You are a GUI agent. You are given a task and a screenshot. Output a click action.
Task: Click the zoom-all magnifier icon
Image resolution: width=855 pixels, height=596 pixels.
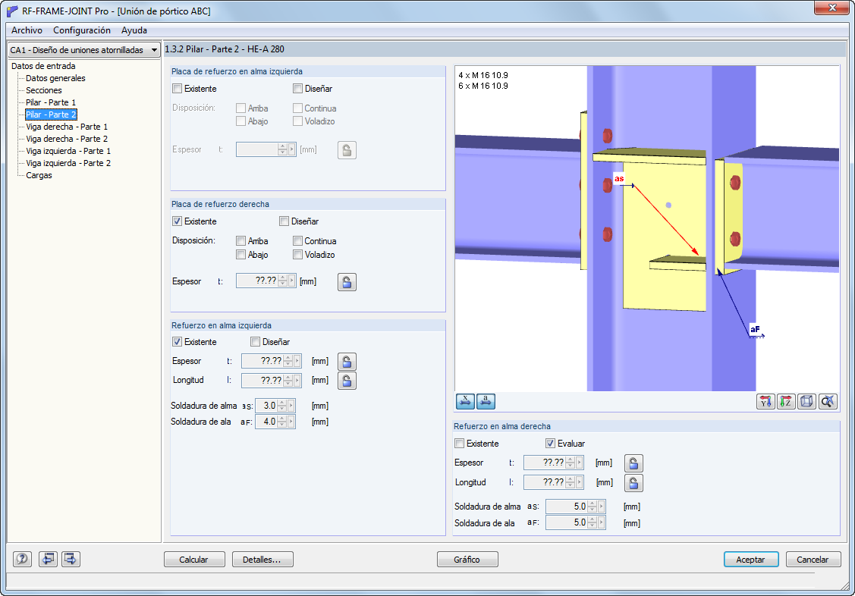coord(828,402)
